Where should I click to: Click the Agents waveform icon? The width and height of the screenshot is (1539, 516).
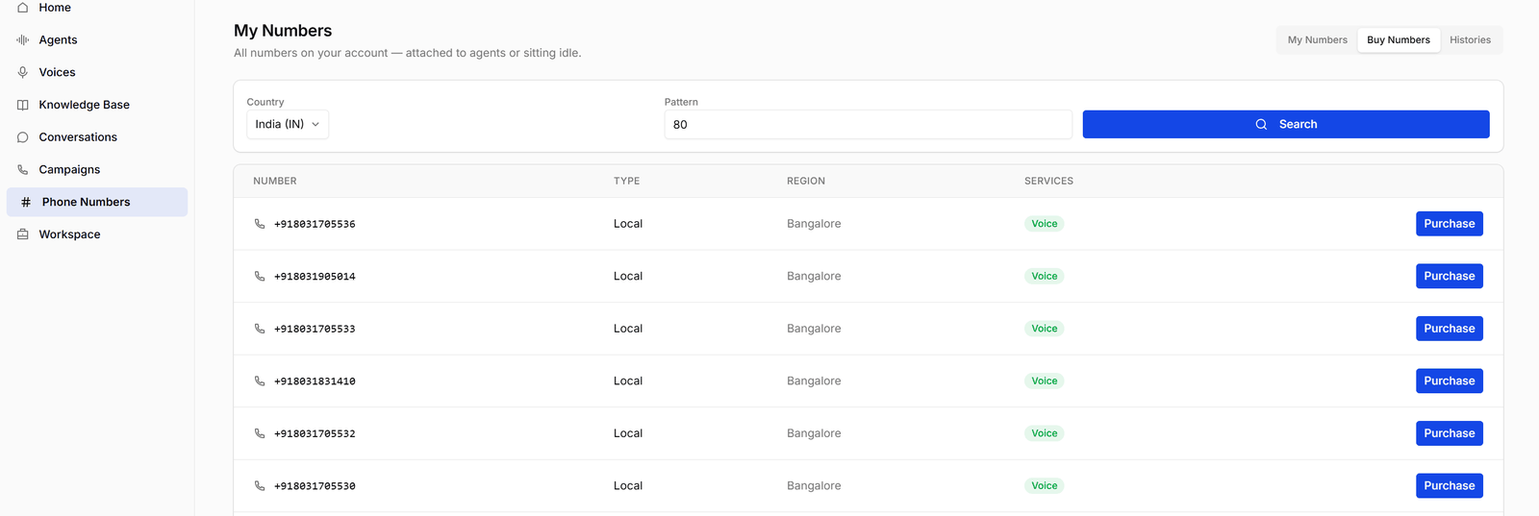[23, 39]
